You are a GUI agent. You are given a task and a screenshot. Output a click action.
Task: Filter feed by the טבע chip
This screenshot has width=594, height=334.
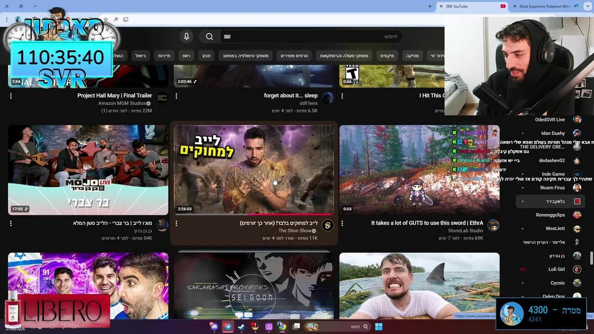pos(206,56)
